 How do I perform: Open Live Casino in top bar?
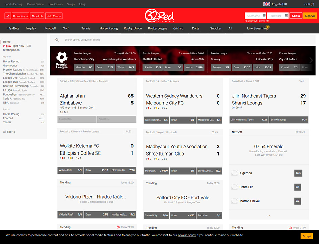click(56, 4)
